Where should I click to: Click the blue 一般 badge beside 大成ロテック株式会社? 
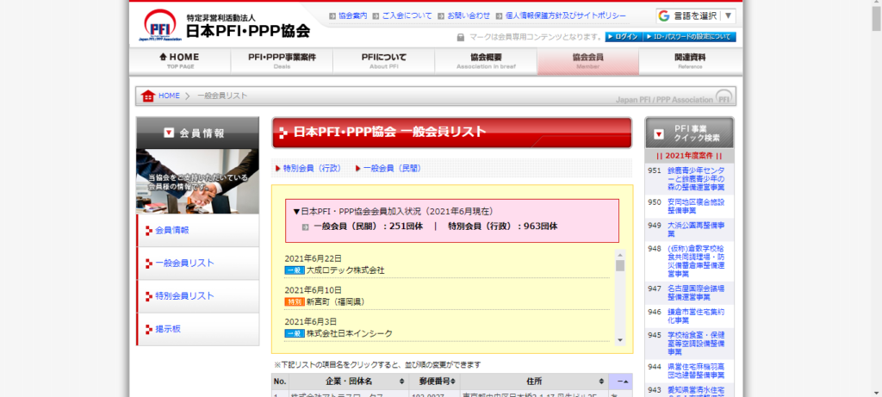pyautogui.click(x=294, y=270)
